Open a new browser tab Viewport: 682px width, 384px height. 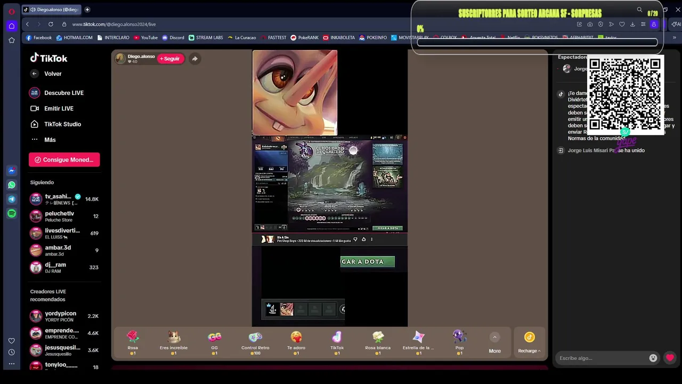click(x=87, y=10)
